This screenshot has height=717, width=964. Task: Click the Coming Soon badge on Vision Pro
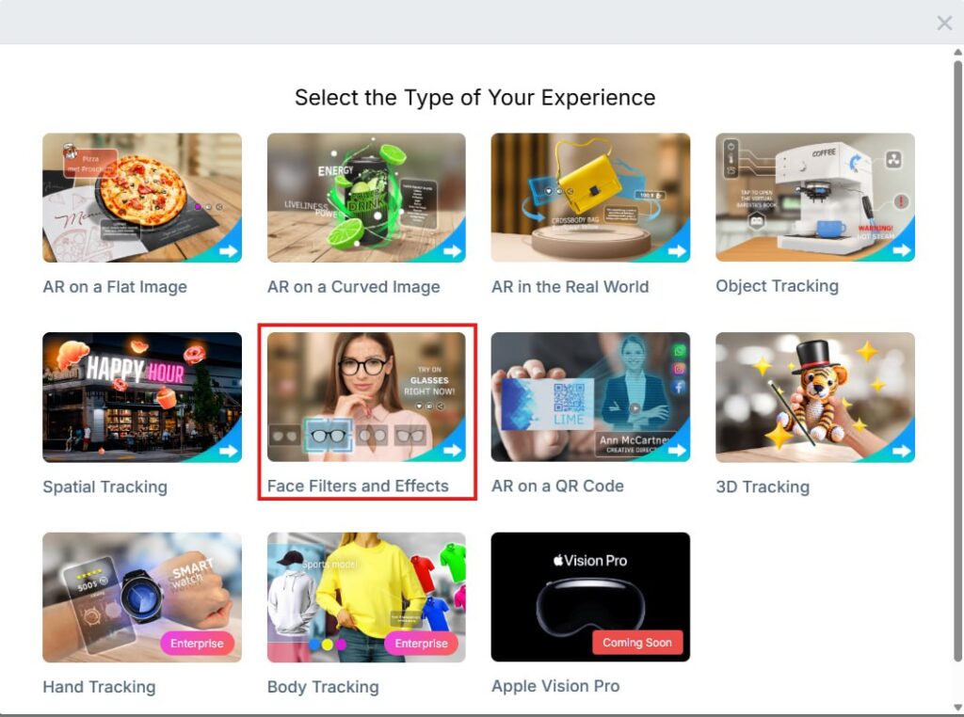[637, 642]
